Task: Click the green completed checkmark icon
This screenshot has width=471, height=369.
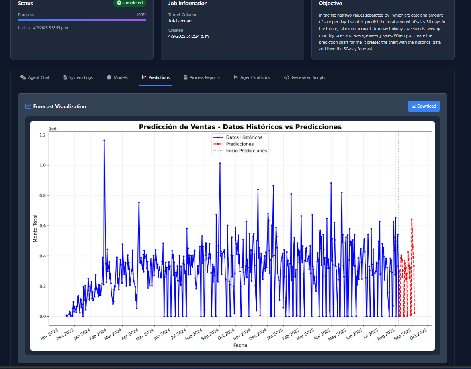Action: click(119, 3)
